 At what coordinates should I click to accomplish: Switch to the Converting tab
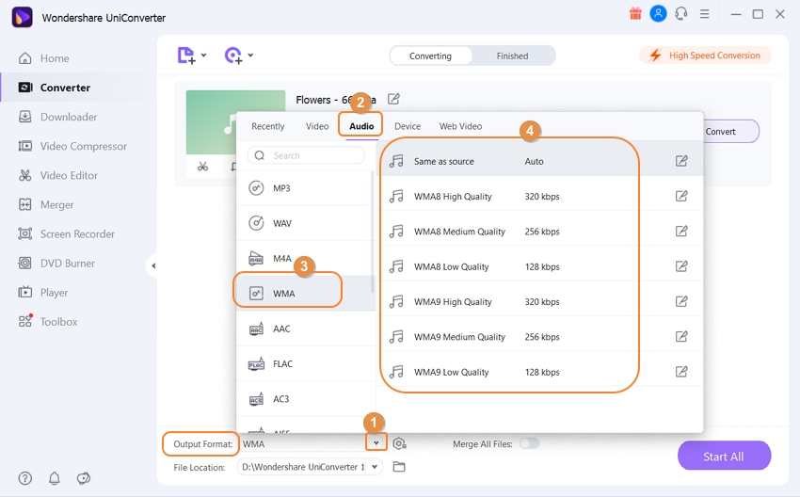point(431,56)
